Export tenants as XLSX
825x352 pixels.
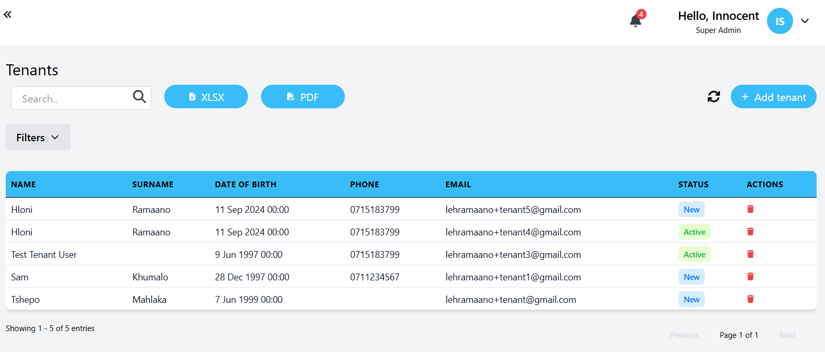click(x=206, y=97)
